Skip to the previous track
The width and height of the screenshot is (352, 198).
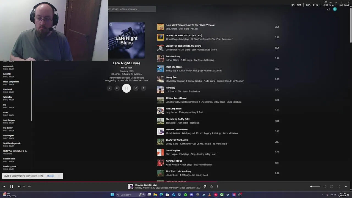[x=4, y=186]
